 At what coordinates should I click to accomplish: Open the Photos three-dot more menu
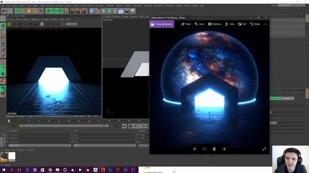tap(266, 24)
